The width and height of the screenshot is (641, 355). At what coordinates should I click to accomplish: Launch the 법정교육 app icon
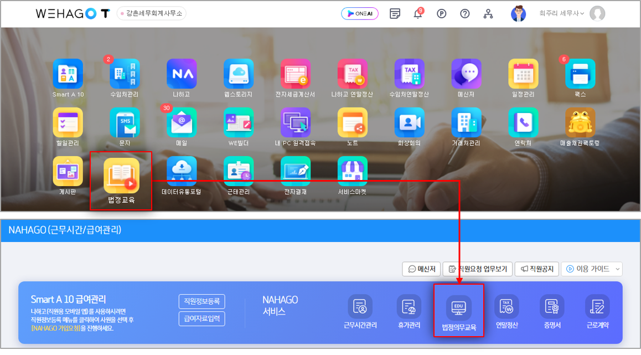pyautogui.click(x=121, y=176)
